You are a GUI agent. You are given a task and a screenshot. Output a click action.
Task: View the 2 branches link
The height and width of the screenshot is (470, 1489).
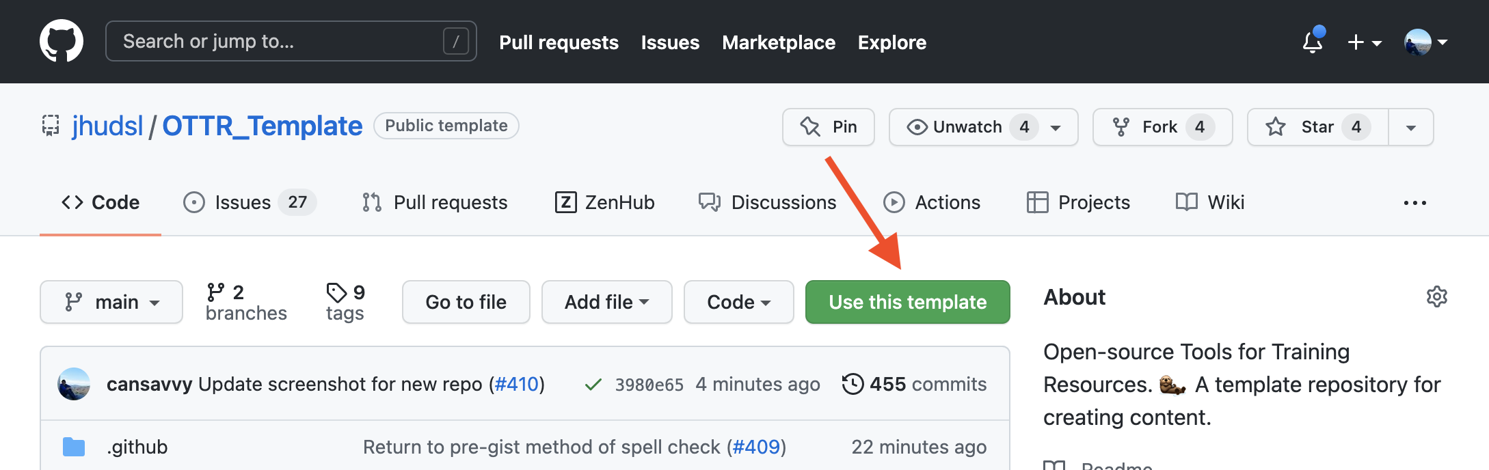(246, 302)
